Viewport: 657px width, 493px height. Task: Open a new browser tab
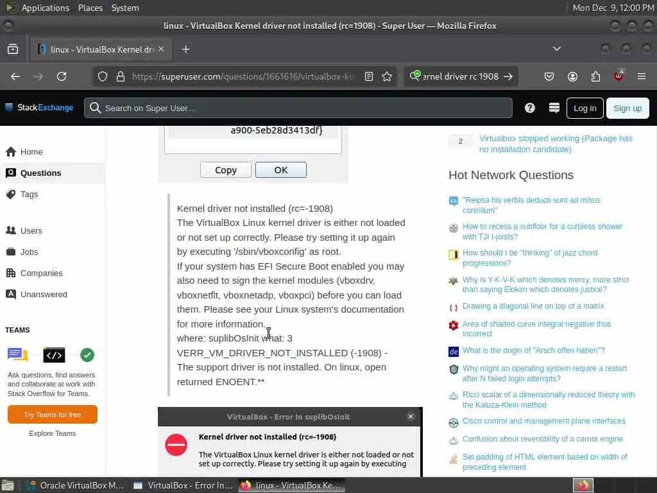tap(185, 49)
